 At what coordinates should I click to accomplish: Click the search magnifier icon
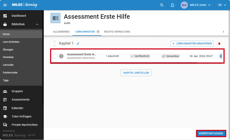[162, 5]
